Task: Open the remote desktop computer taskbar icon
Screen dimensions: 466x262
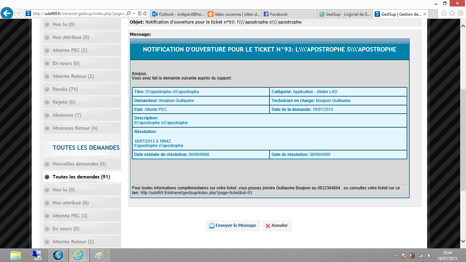Action: click(x=37, y=255)
